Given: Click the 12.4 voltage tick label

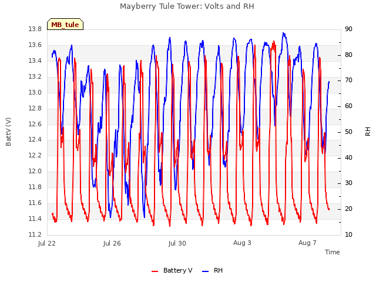Looking at the screenshot, I should pyautogui.click(x=35, y=140).
